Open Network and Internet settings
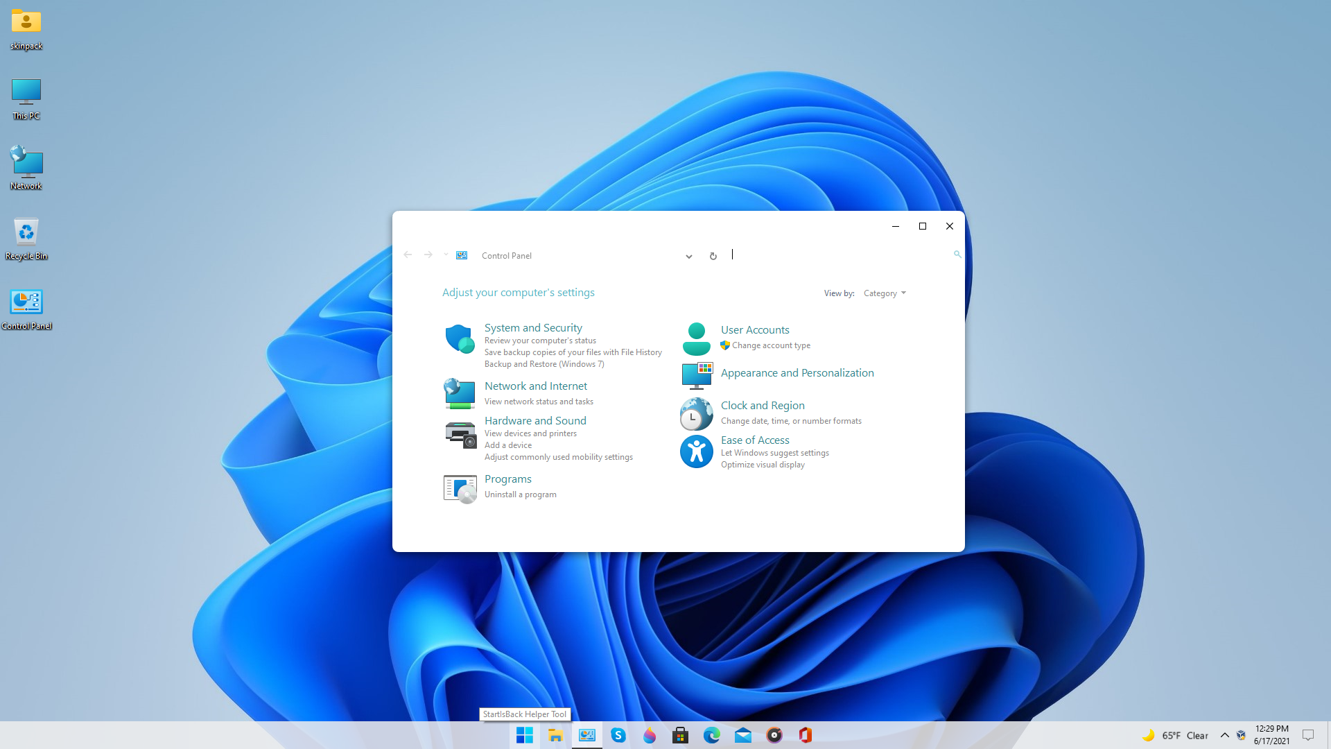The width and height of the screenshot is (1331, 749). 536,385
